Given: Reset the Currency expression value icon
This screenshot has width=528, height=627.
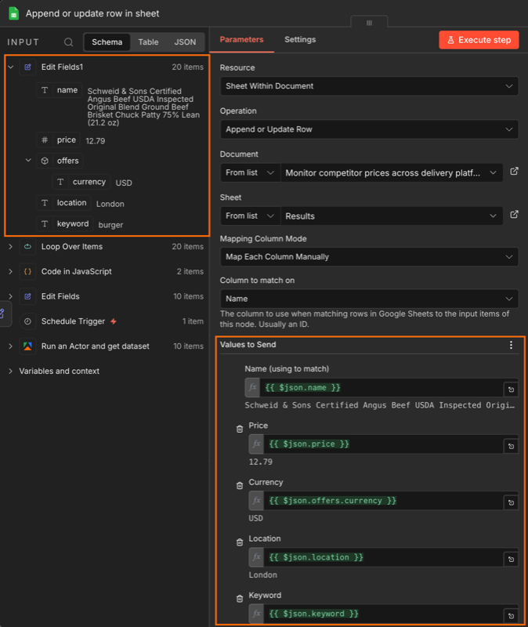Looking at the screenshot, I should click(511, 502).
